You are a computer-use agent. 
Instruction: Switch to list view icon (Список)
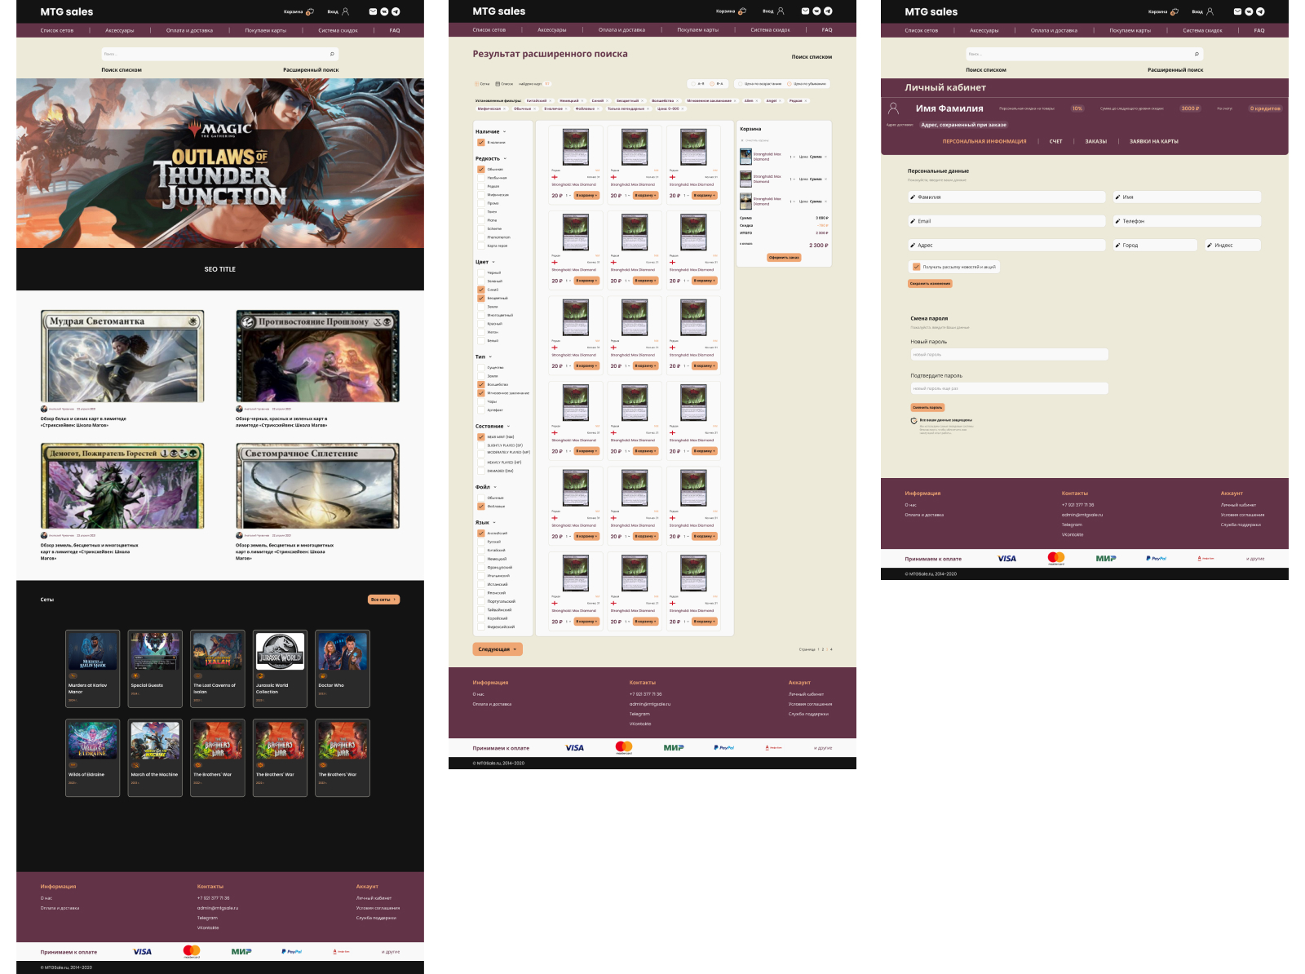pyautogui.click(x=498, y=83)
